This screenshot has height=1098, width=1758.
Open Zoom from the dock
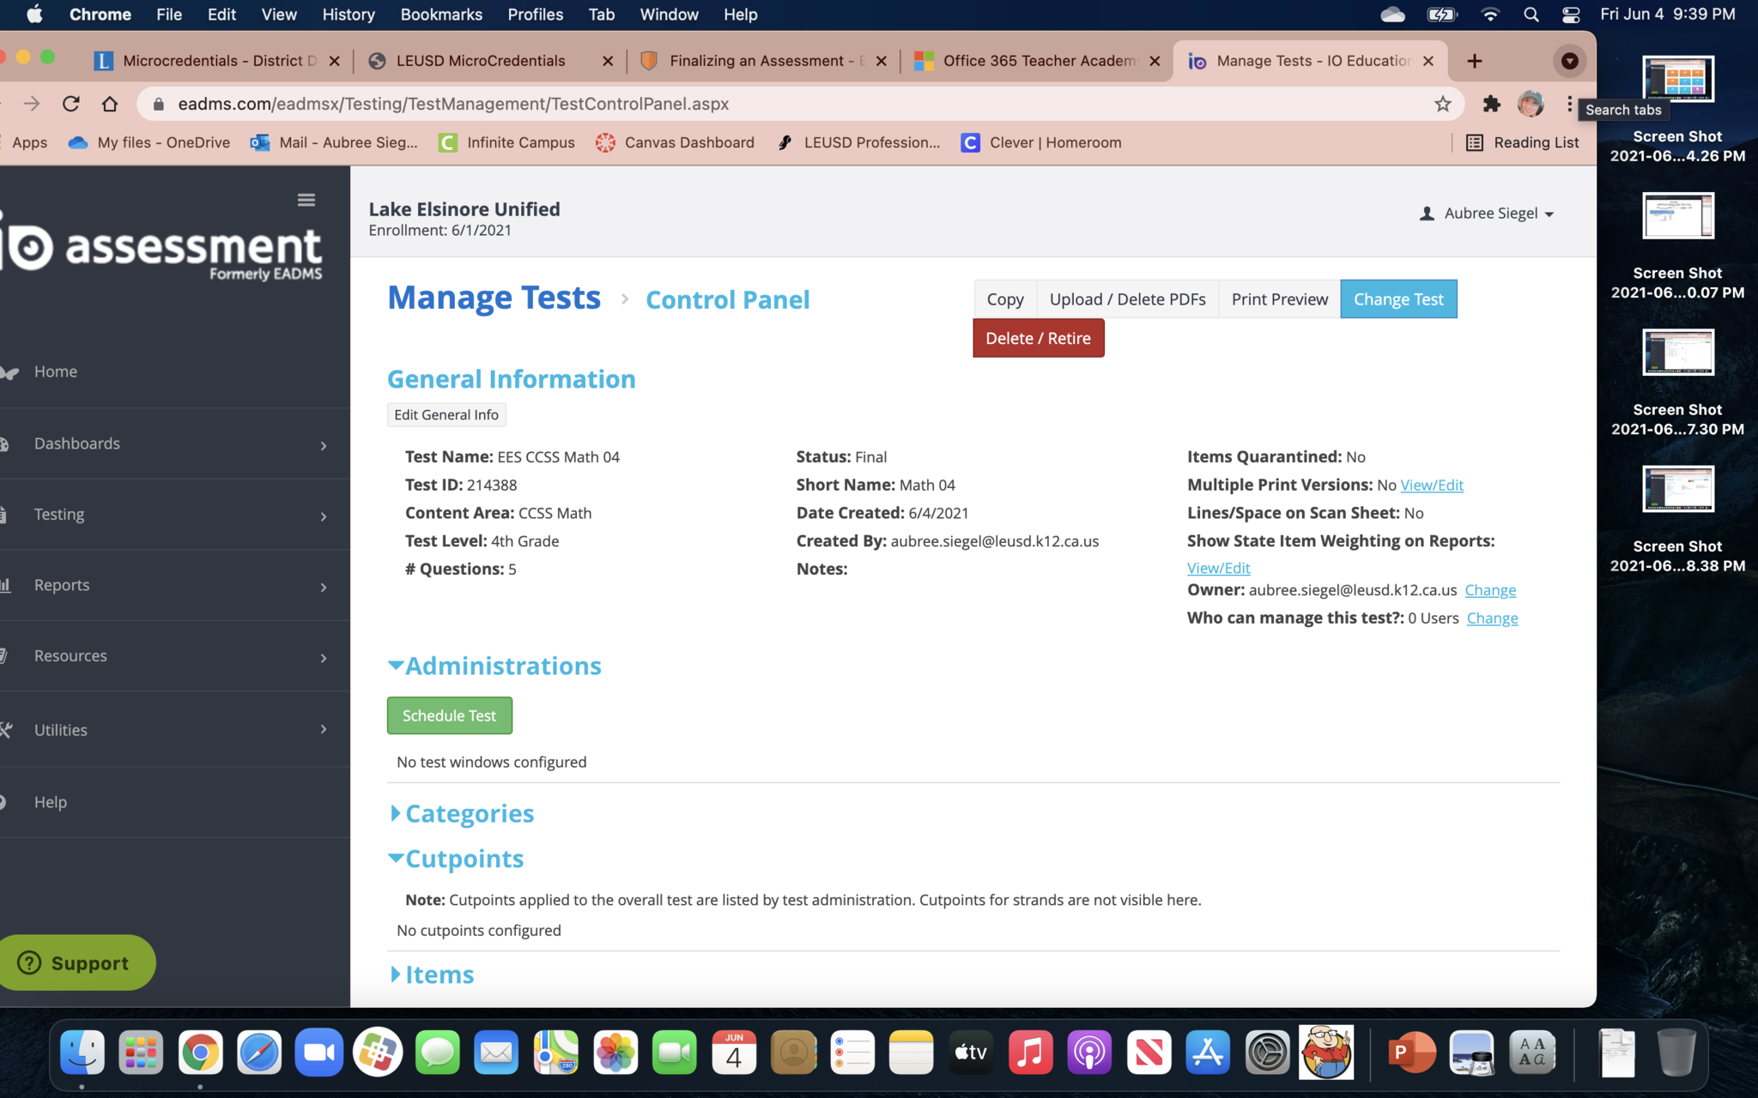pyautogui.click(x=318, y=1053)
